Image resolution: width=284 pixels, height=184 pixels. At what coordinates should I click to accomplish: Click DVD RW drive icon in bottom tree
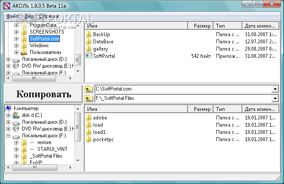16,129
